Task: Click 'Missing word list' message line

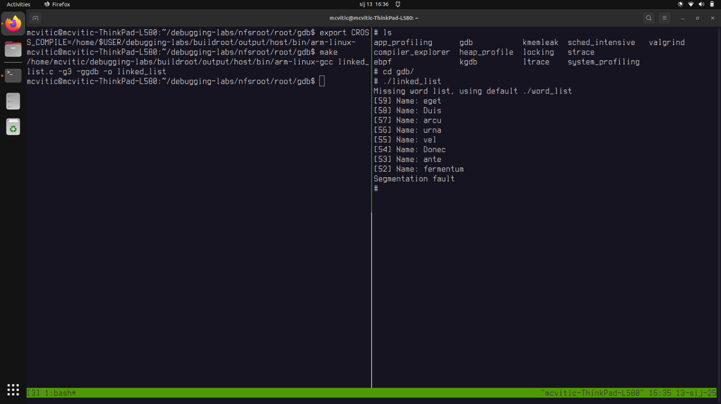Action: 473,91
